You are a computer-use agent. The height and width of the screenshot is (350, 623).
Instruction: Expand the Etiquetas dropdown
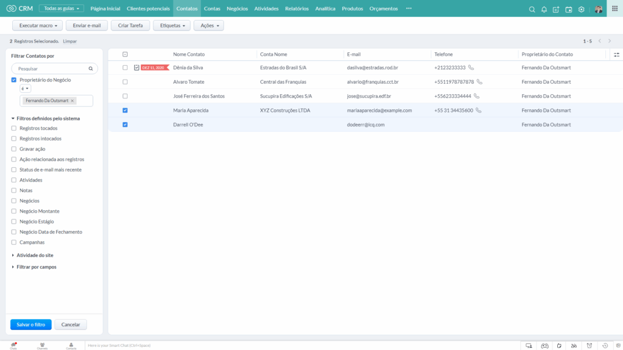tap(172, 26)
